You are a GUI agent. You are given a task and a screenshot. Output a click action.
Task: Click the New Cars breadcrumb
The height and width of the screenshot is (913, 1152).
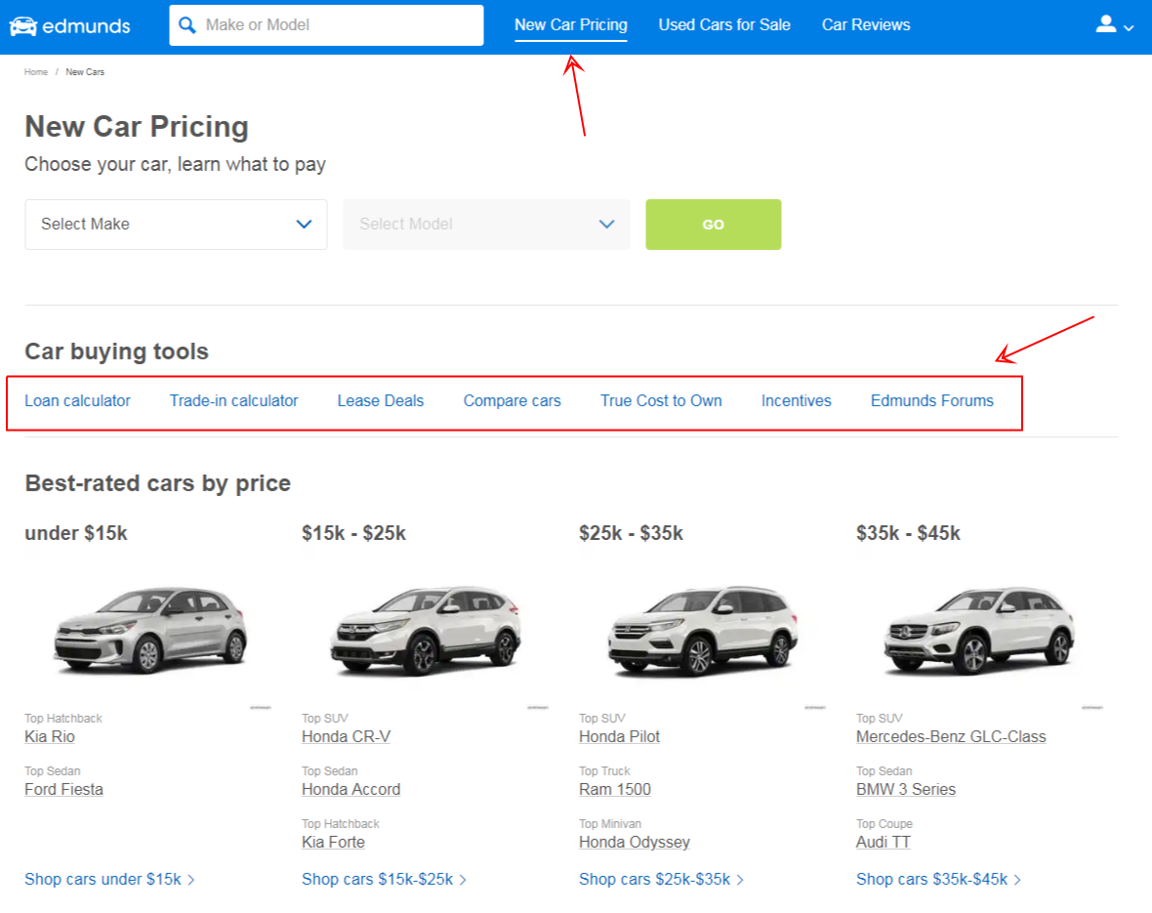pos(85,72)
